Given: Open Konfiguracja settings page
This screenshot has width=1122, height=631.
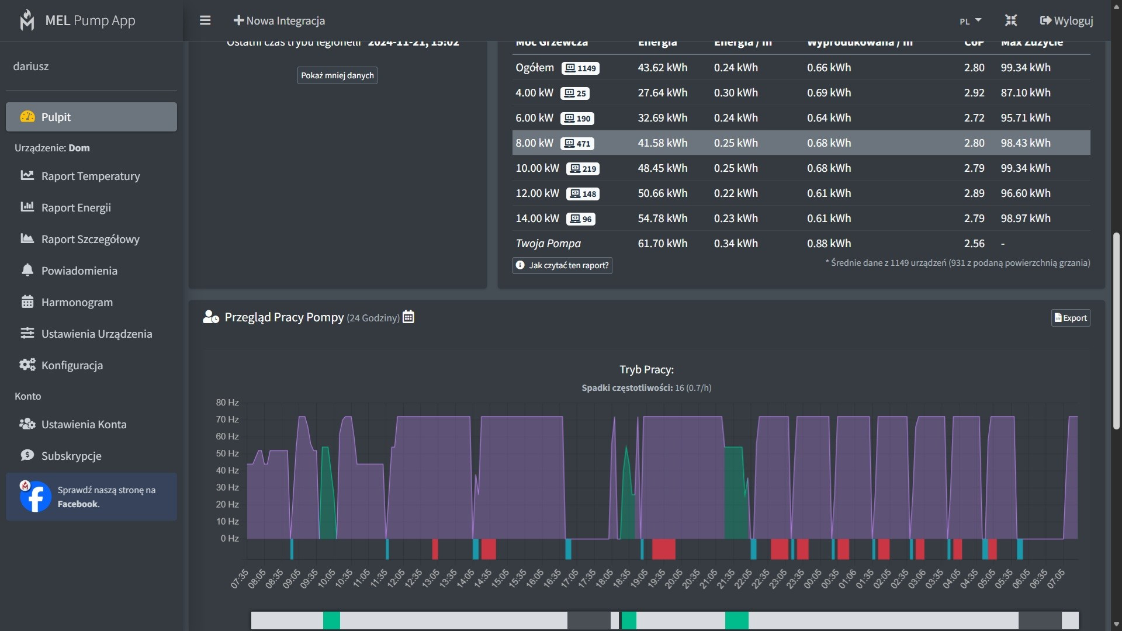Looking at the screenshot, I should (x=72, y=365).
